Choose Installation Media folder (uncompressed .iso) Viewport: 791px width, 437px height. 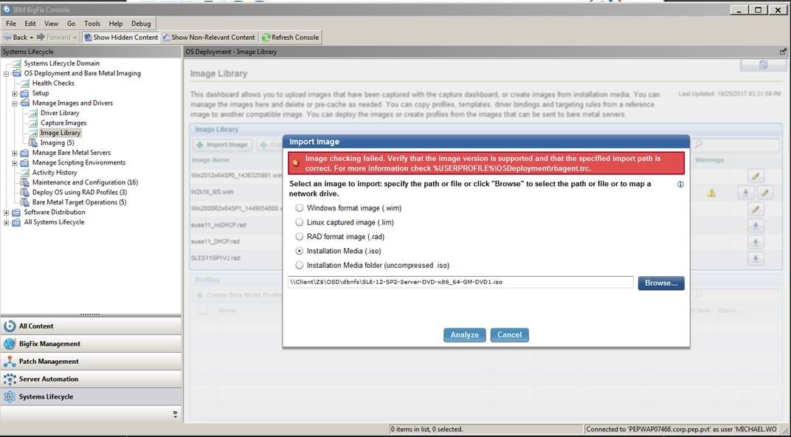coord(300,265)
